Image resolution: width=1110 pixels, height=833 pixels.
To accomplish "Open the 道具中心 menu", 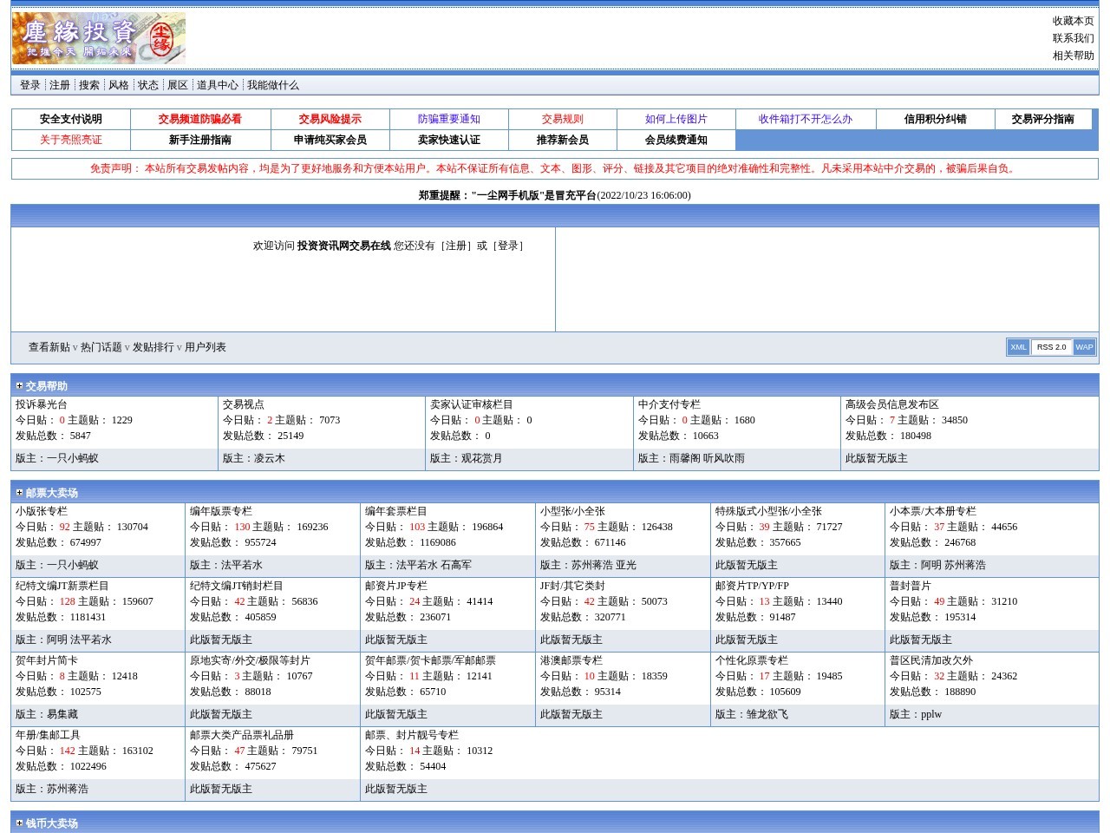I will [218, 85].
